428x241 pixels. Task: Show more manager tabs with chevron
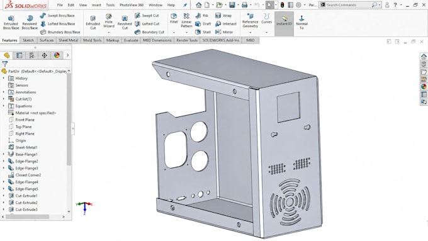[x=67, y=55]
